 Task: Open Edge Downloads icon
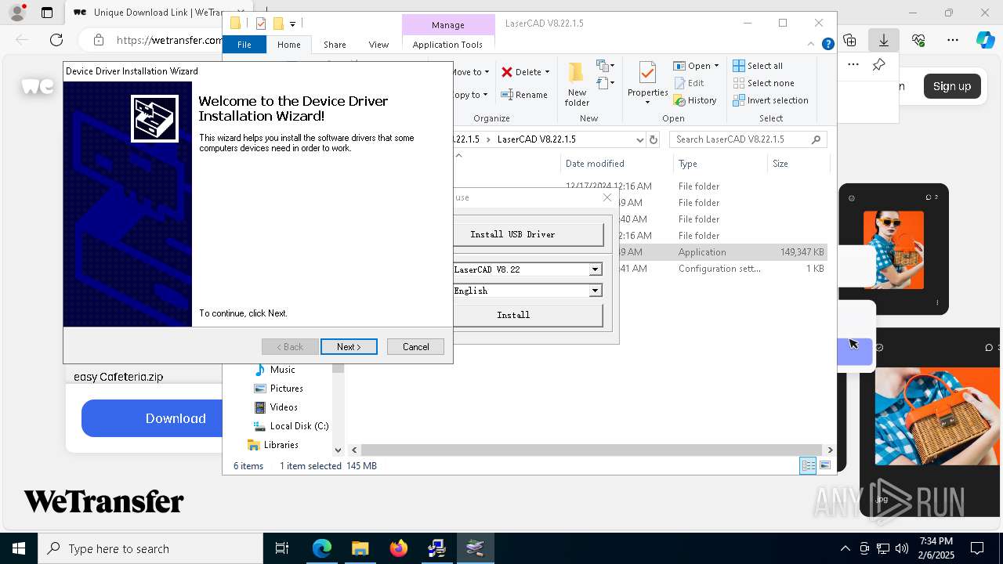(883, 40)
